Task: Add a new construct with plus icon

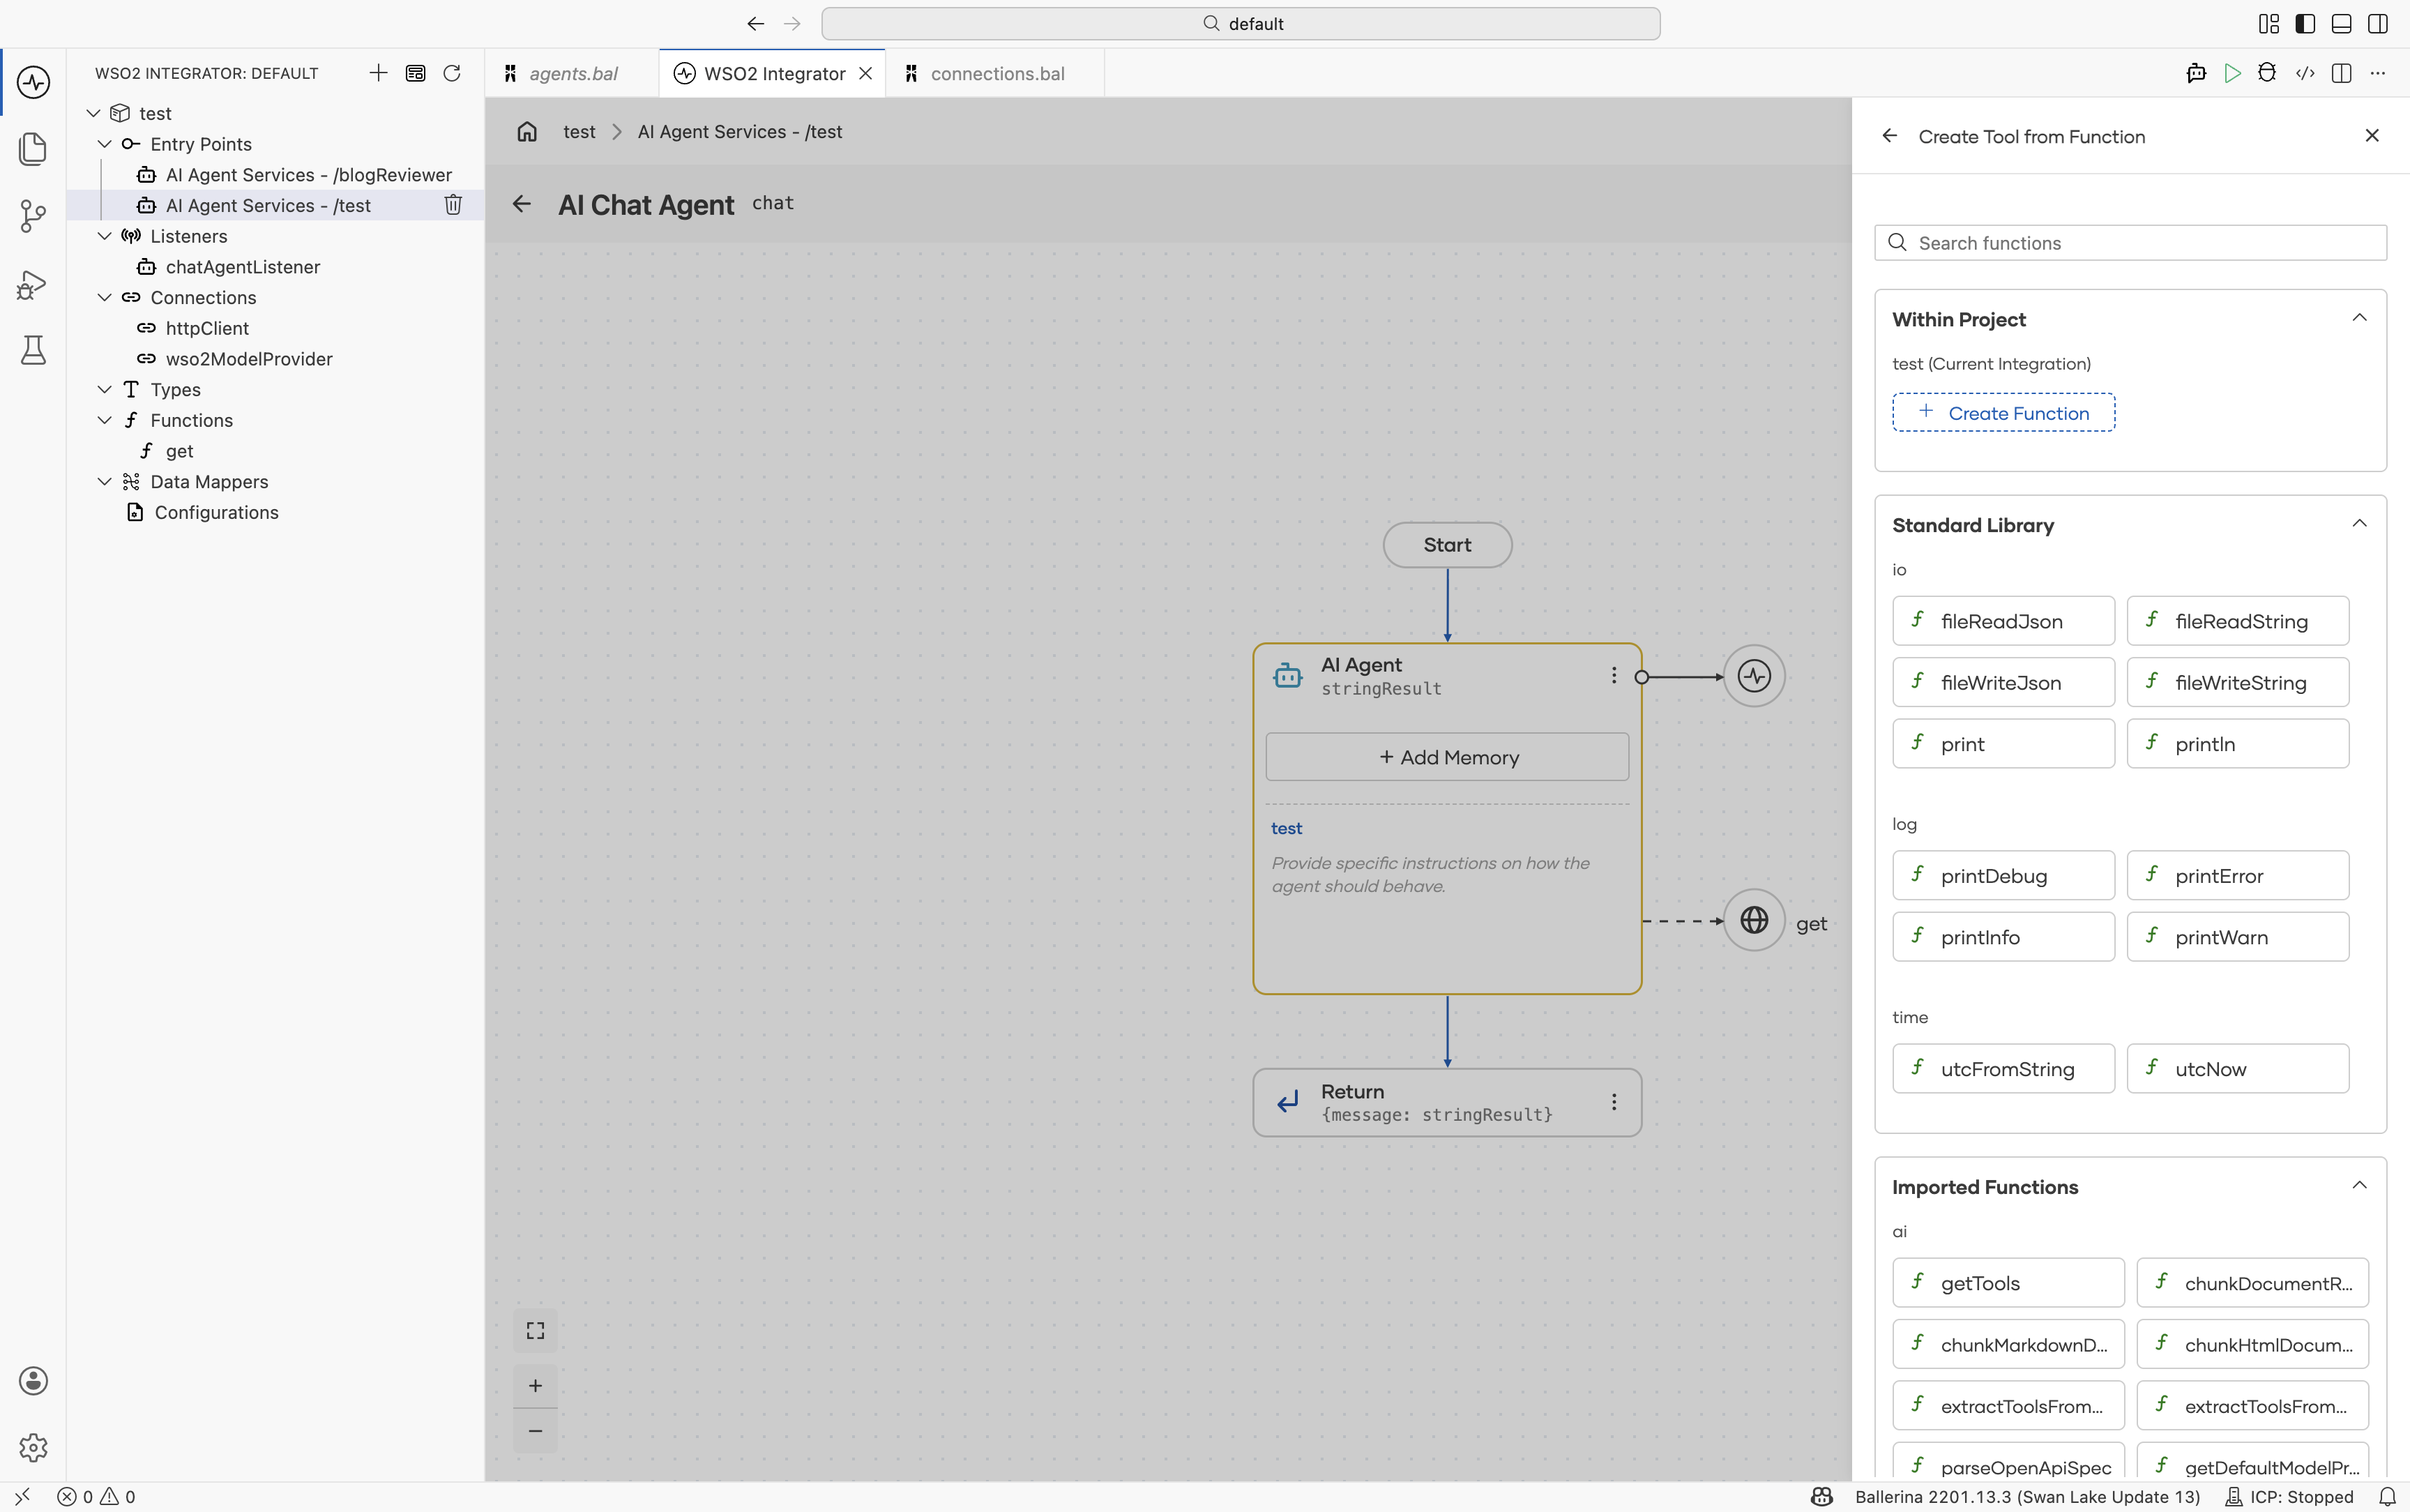Action: pyautogui.click(x=379, y=73)
